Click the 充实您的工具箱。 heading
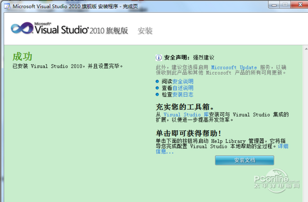This screenshot has width=308, height=202. point(185,107)
